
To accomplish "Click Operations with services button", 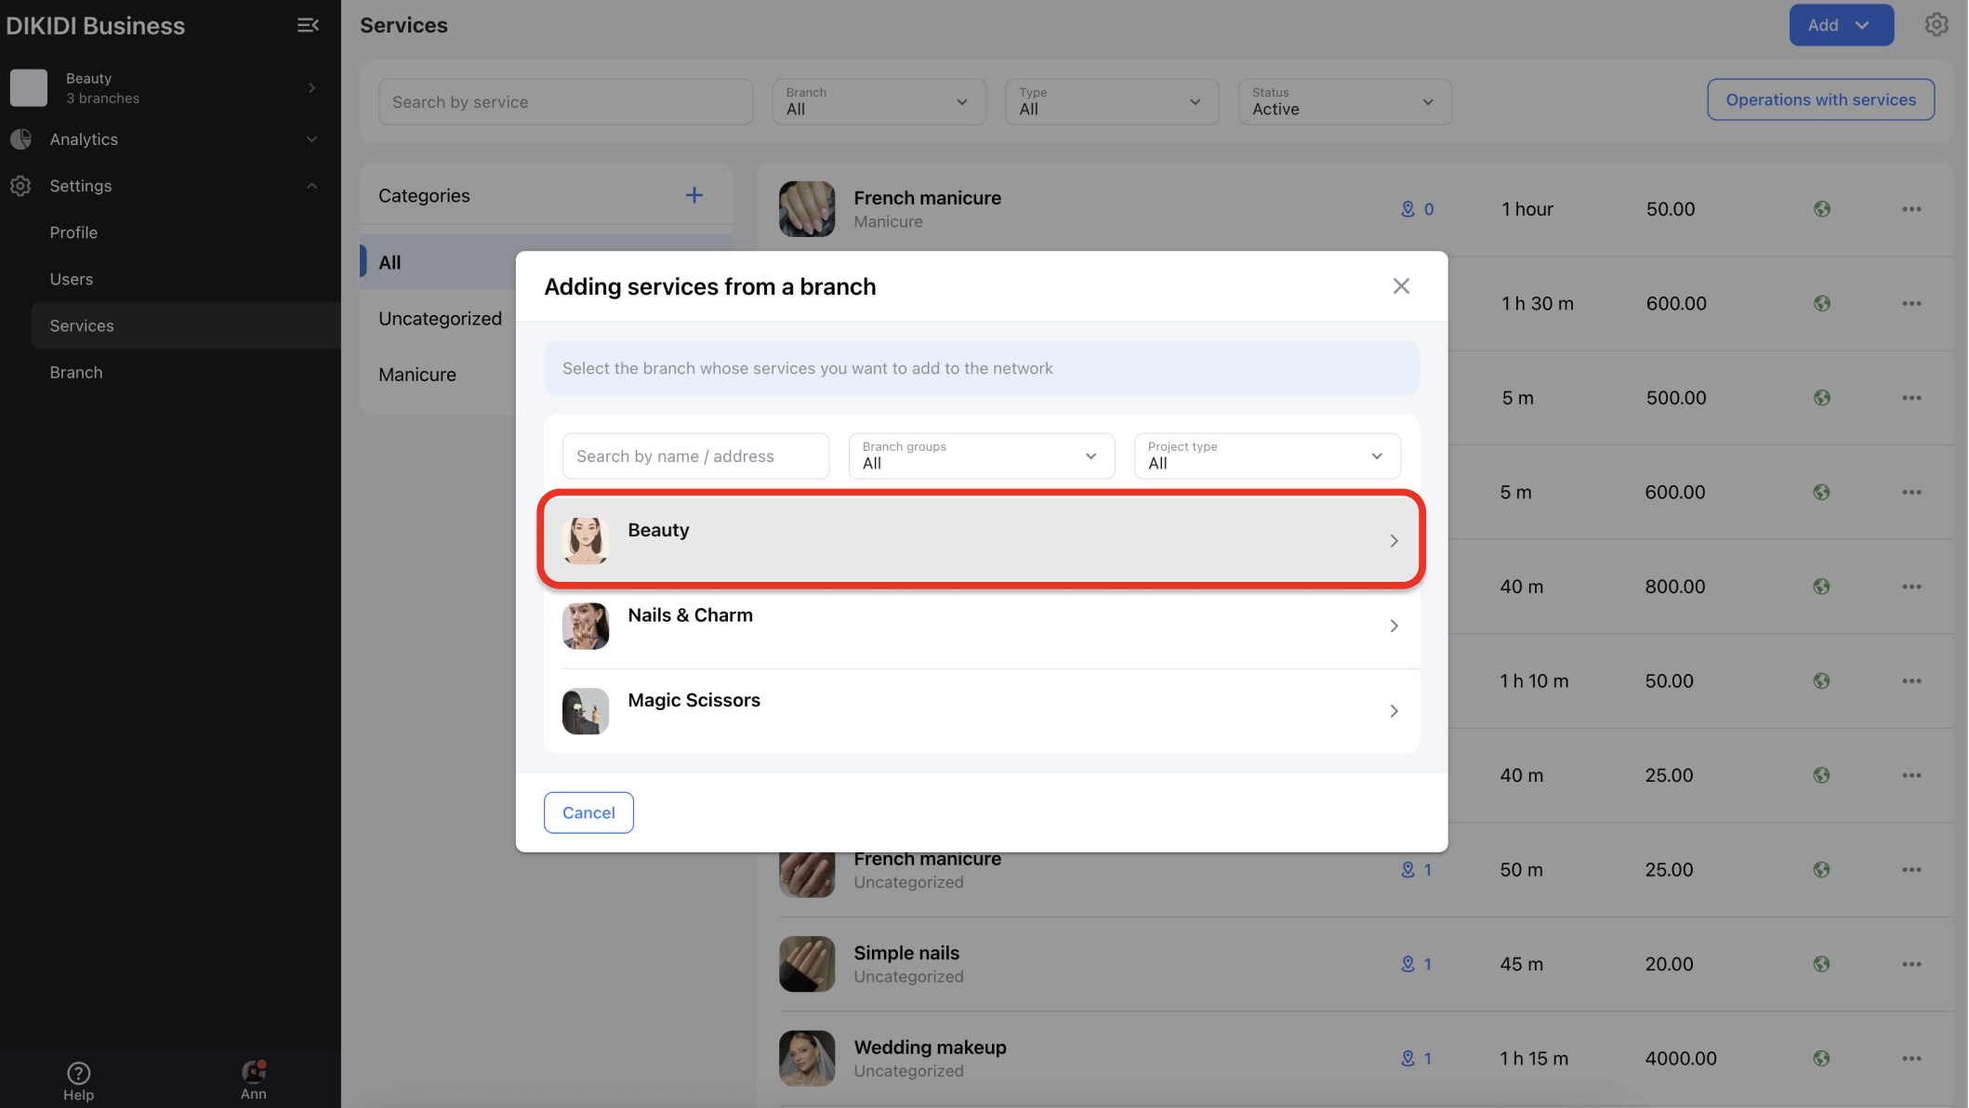I will click(1820, 99).
